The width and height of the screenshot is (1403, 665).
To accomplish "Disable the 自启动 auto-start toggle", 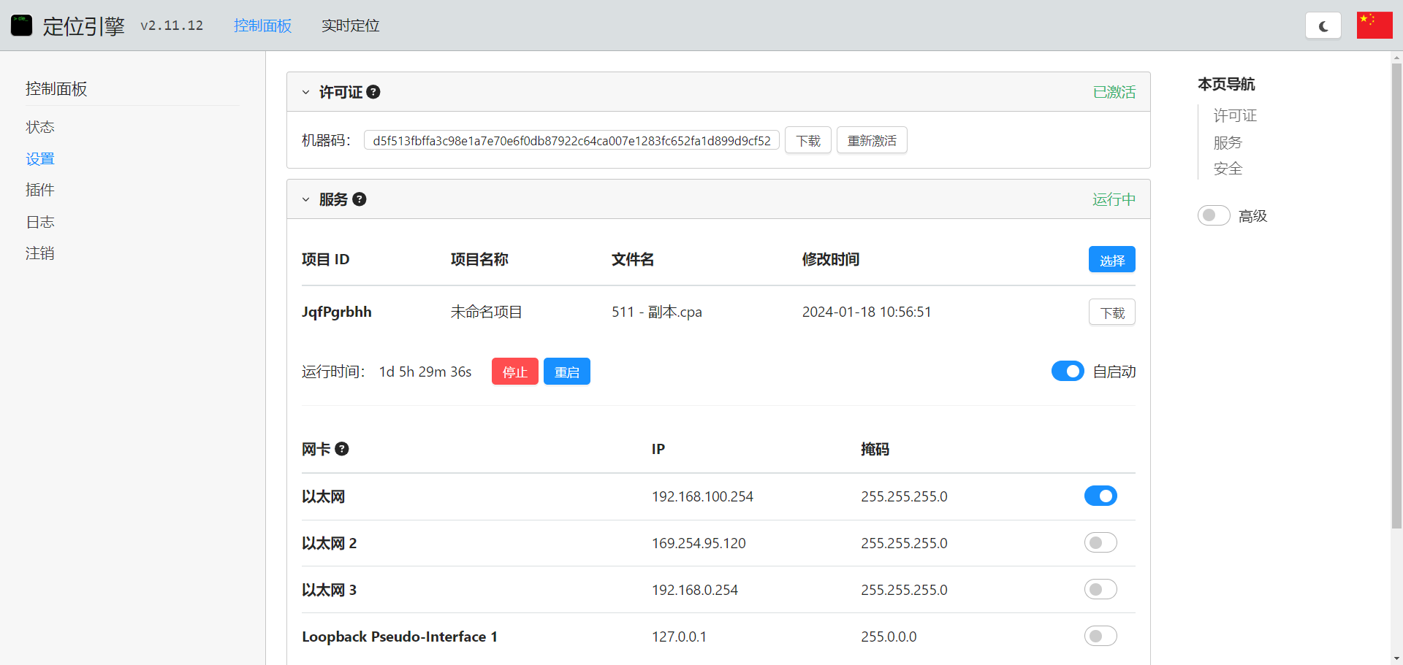I will 1067,372.
